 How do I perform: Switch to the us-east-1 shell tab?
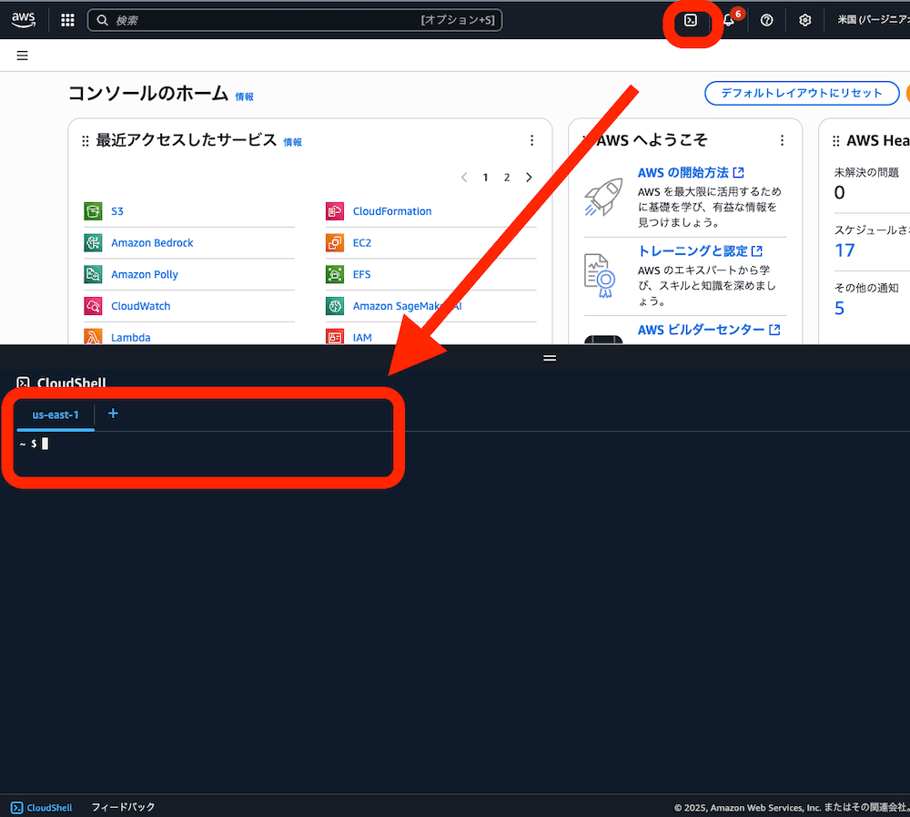point(56,415)
